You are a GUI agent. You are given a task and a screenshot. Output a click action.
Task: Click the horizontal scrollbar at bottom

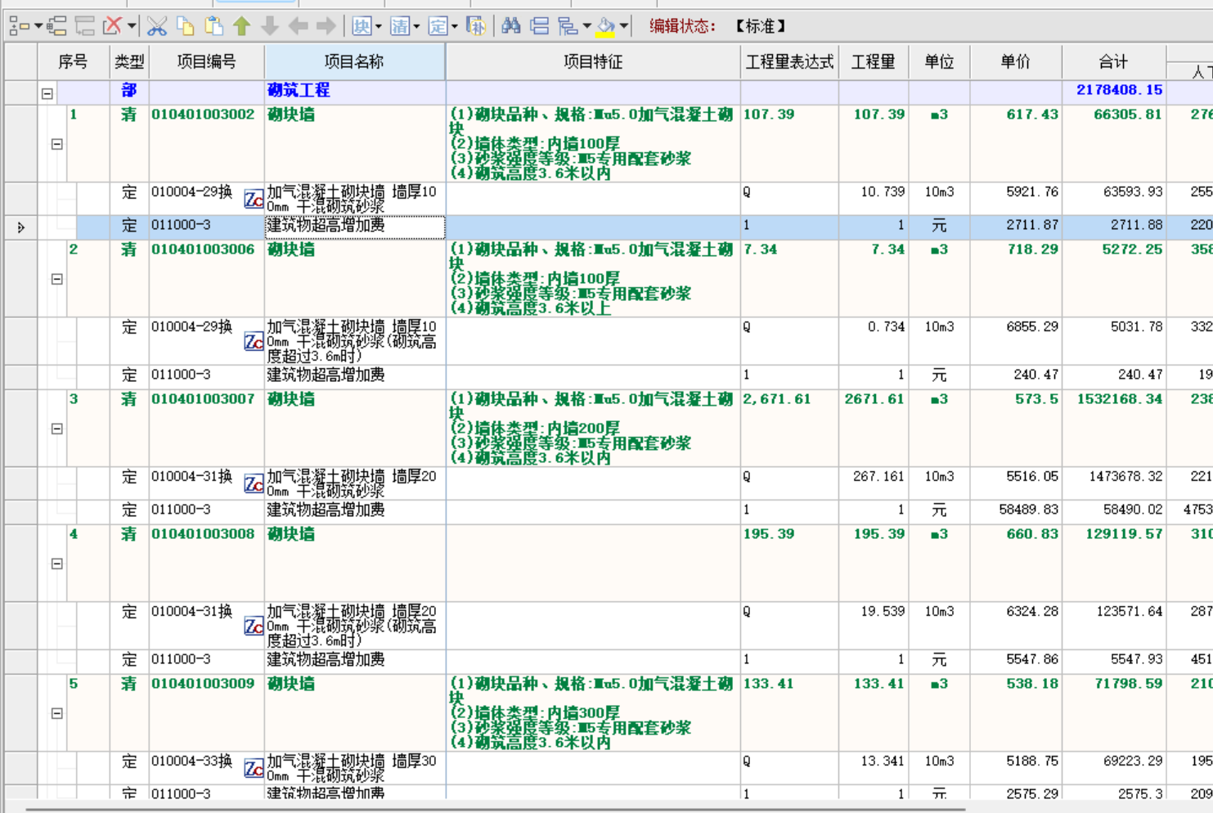click(x=495, y=809)
